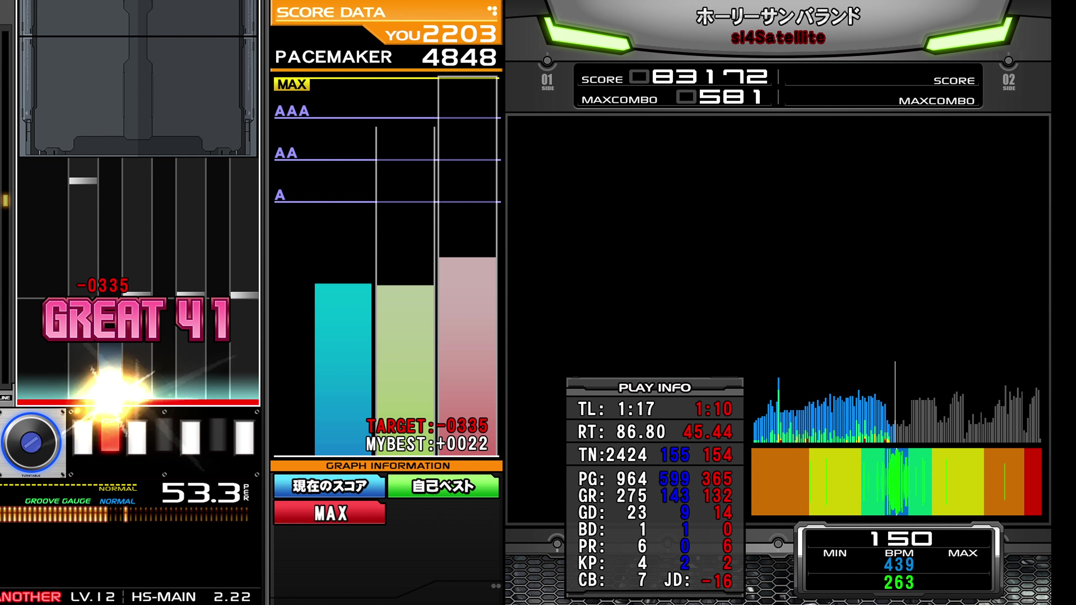Click the BD: 1 count row
Screen dimensions: 1076x605
(655, 529)
